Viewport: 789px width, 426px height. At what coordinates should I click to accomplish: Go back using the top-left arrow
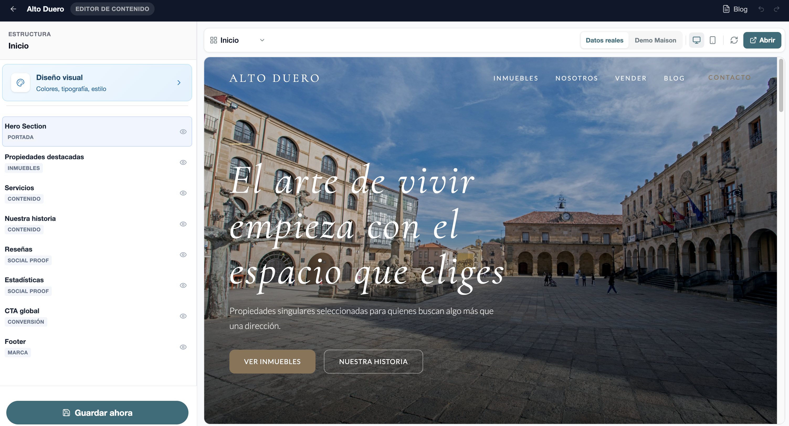coord(13,9)
